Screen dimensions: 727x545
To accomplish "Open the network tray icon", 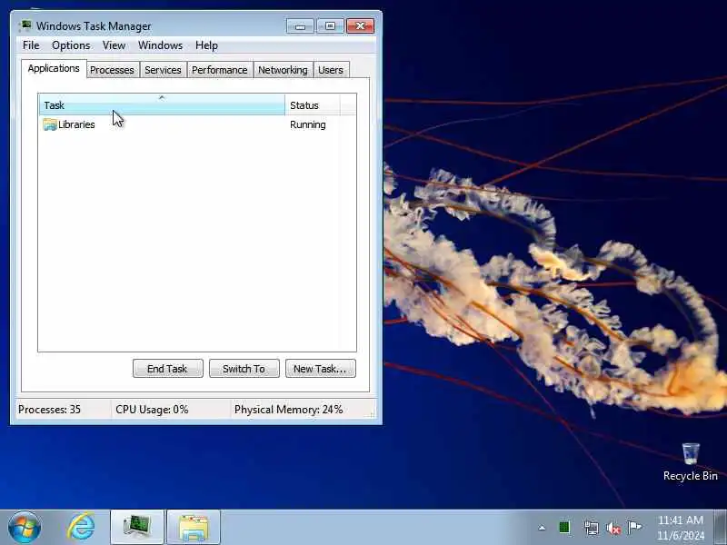I will 592,528.
